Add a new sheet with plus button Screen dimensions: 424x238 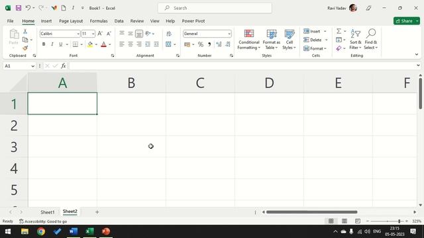[97, 212]
